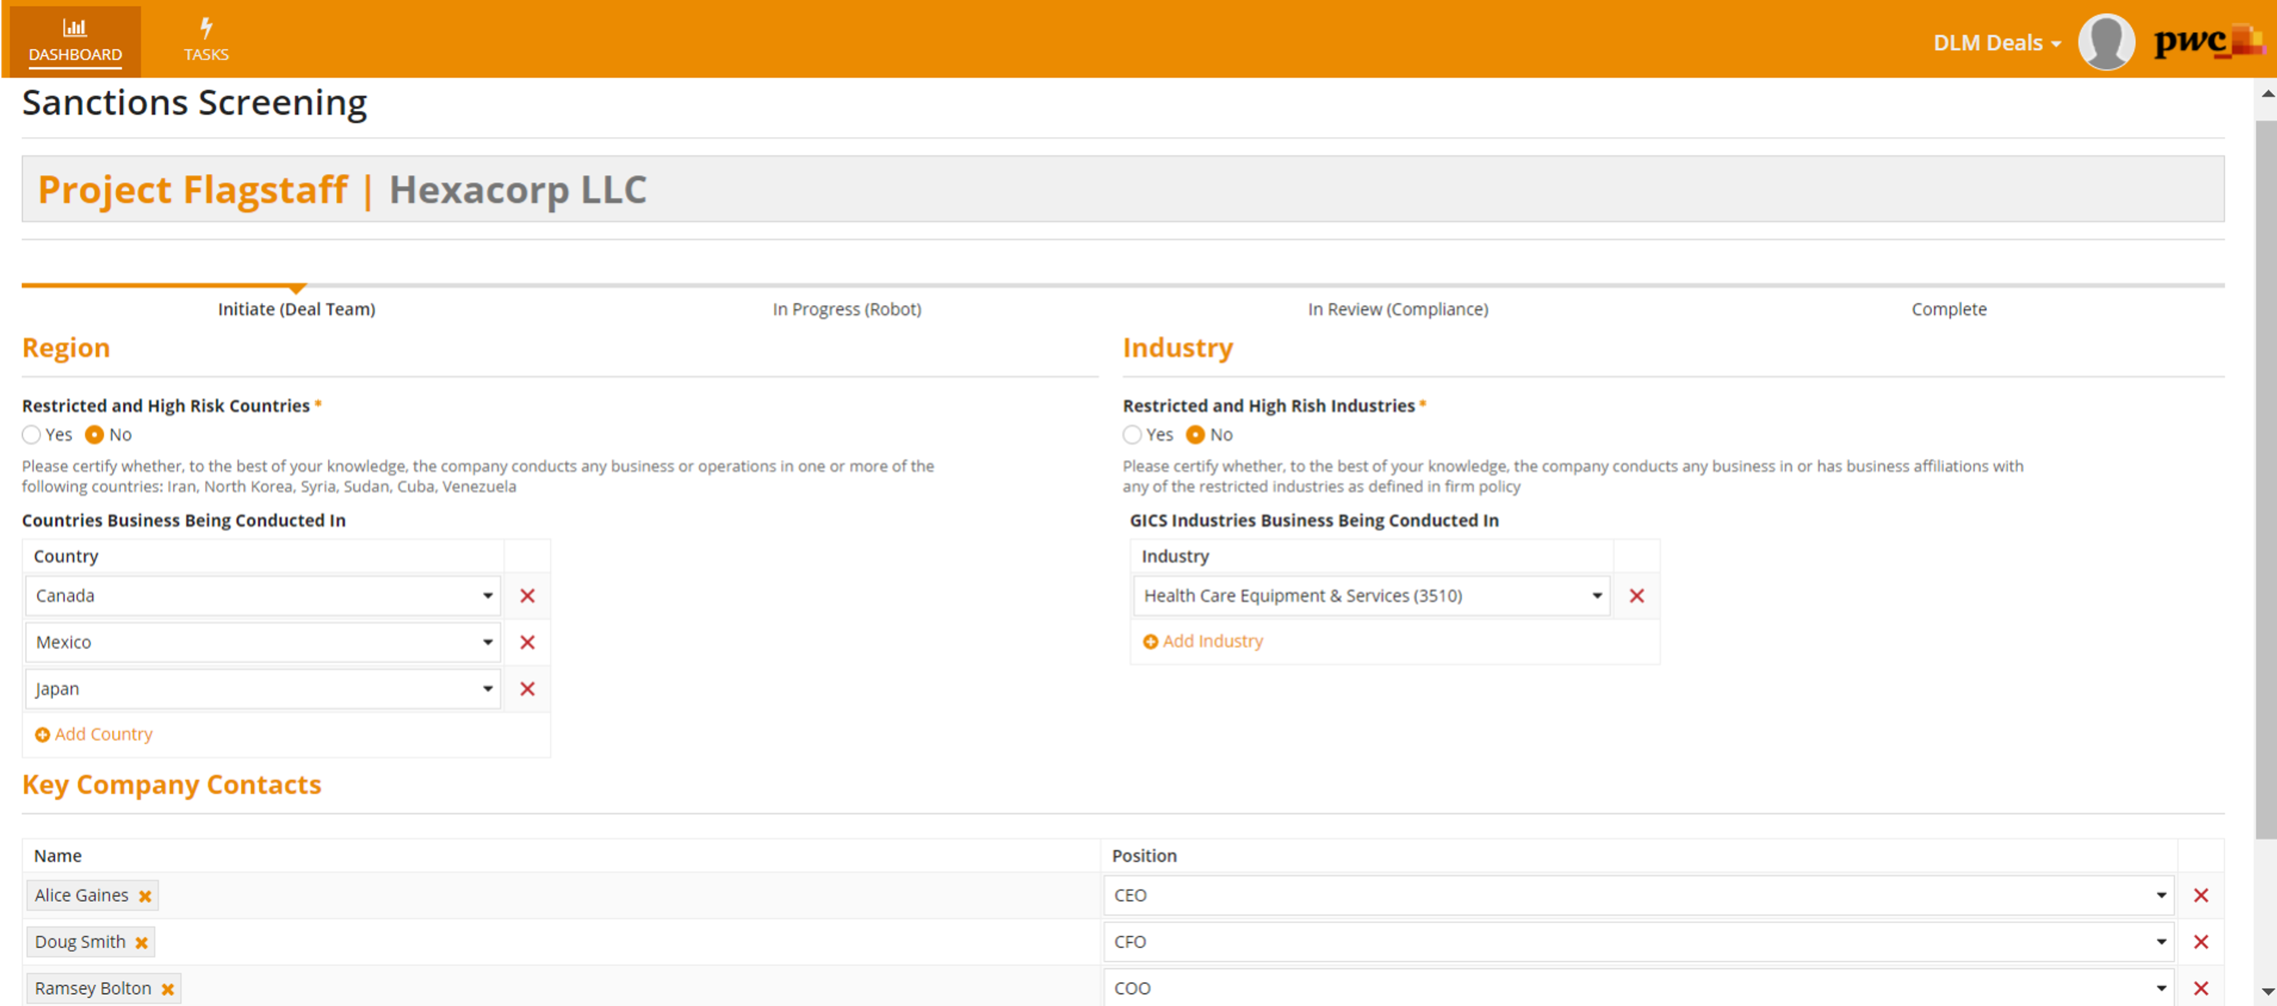The height and width of the screenshot is (1006, 2277).
Task: Open the CFO position dropdown
Action: 1640,941
